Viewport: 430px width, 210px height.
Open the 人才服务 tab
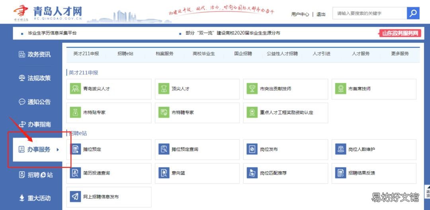coord(361,53)
